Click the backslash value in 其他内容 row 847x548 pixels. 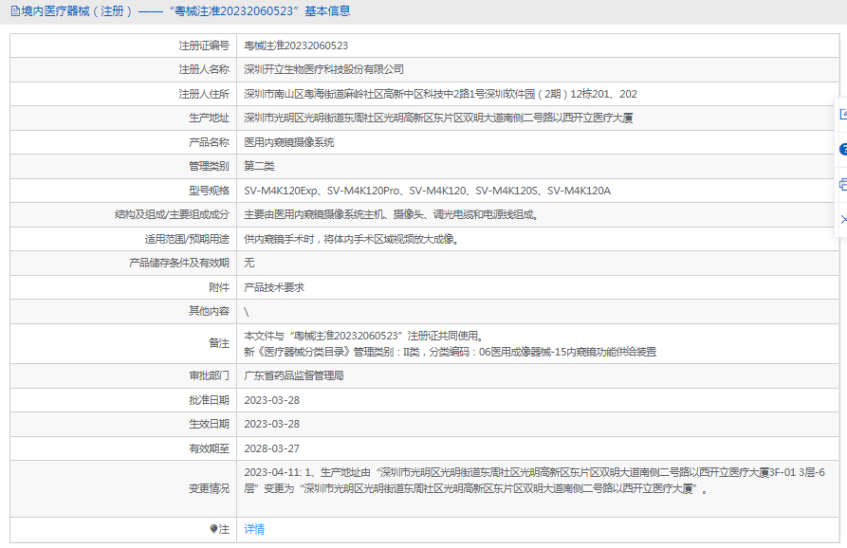click(247, 312)
